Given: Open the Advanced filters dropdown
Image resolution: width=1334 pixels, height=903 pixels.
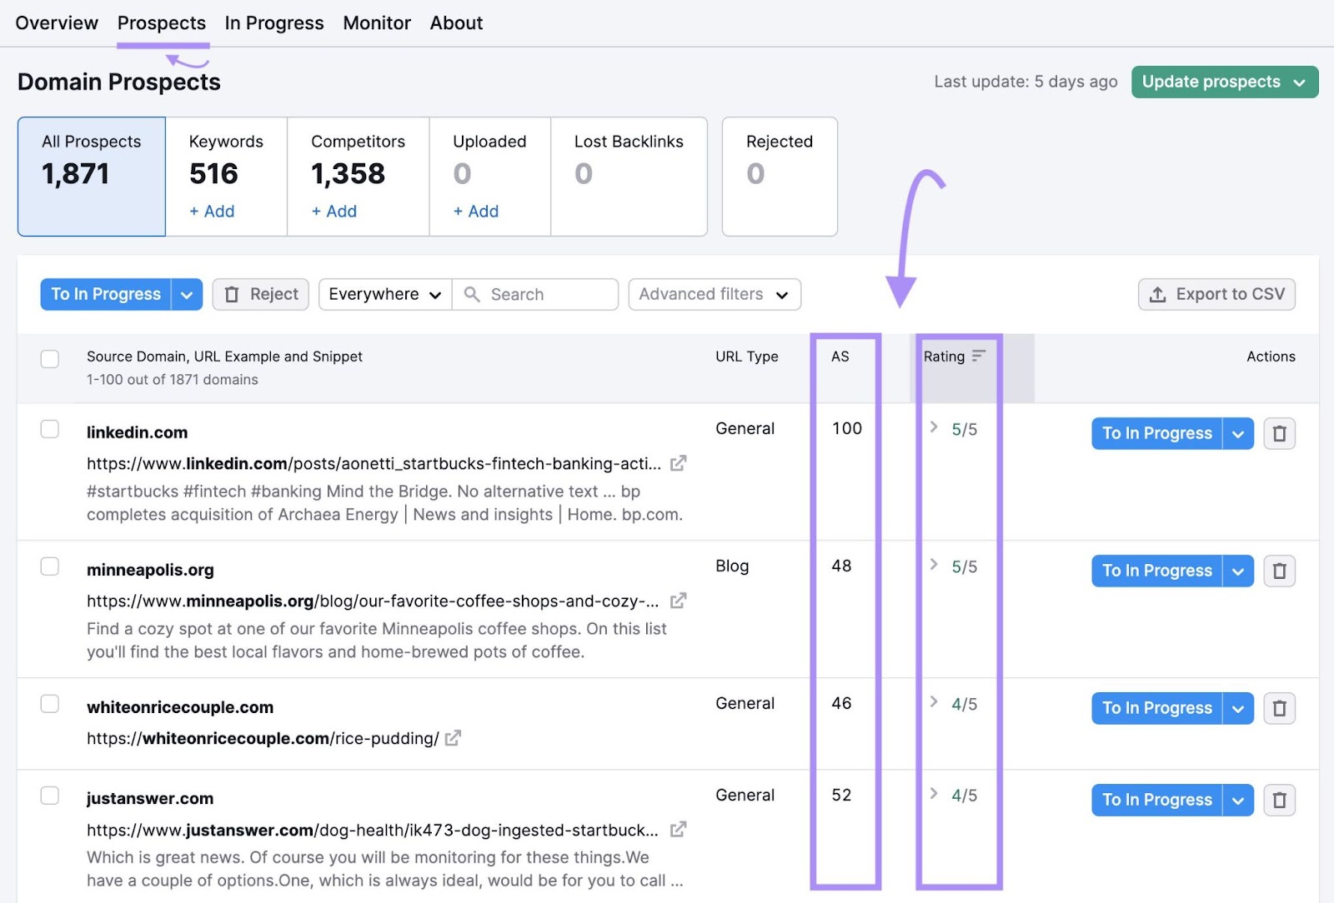Looking at the screenshot, I should [714, 294].
